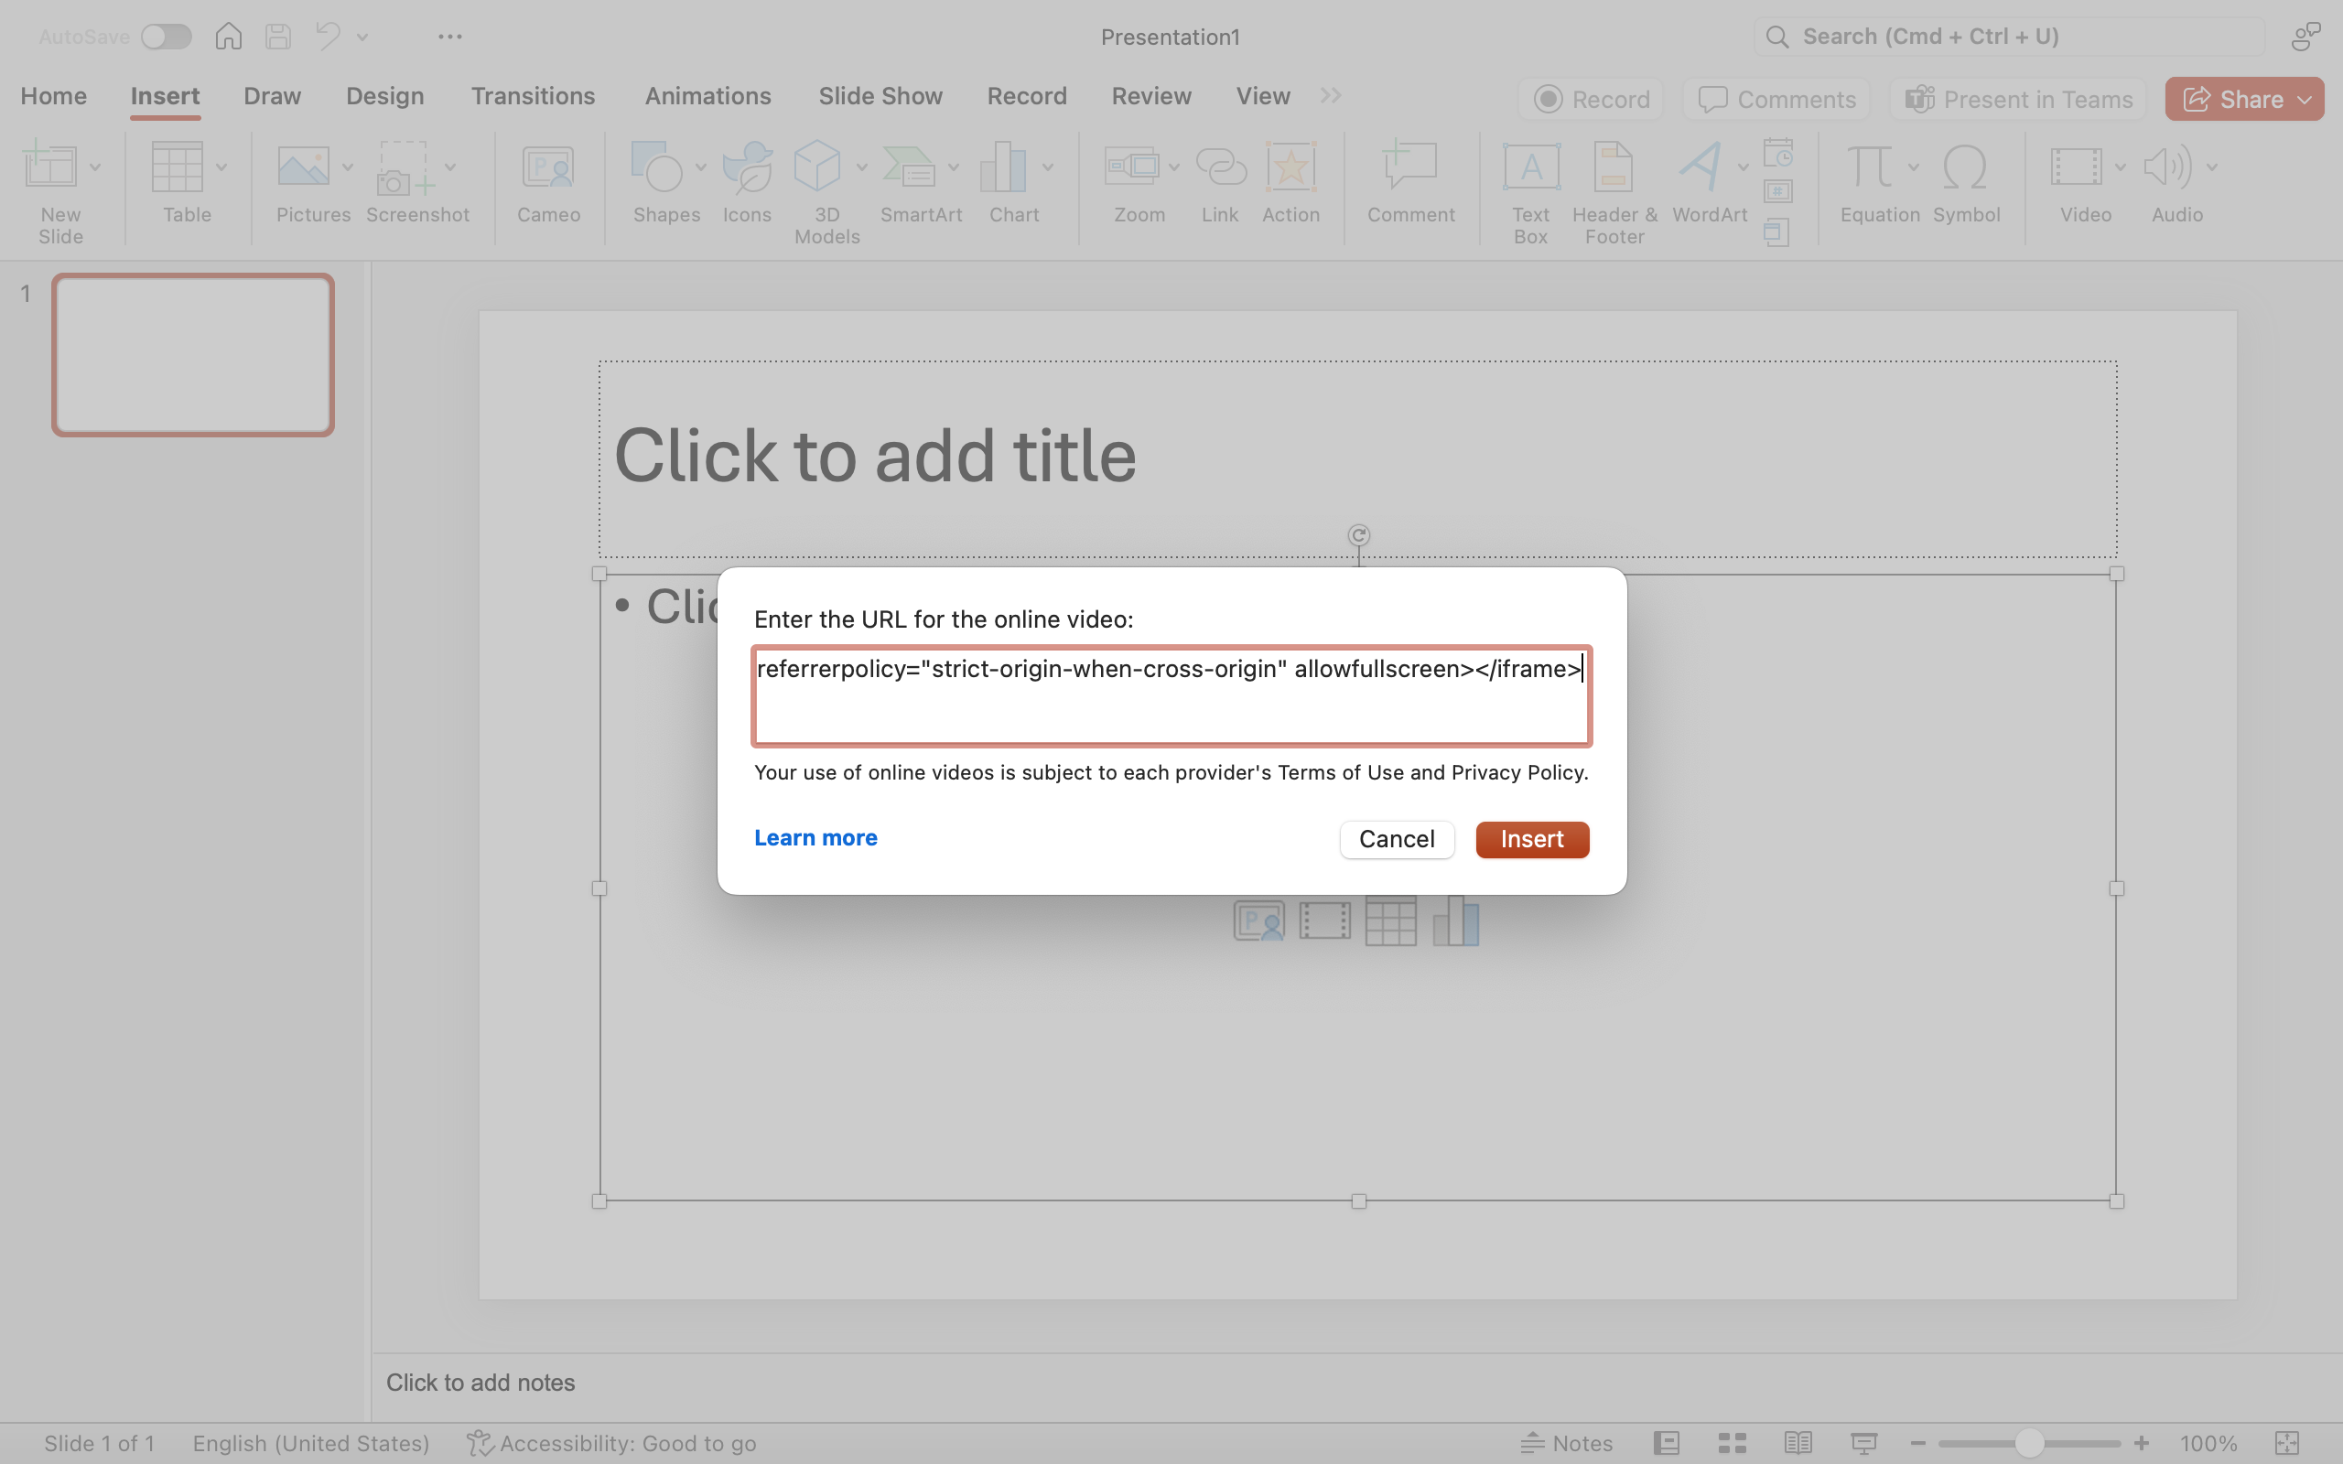Open the Draw tab
This screenshot has width=2343, height=1464.
pyautogui.click(x=272, y=96)
